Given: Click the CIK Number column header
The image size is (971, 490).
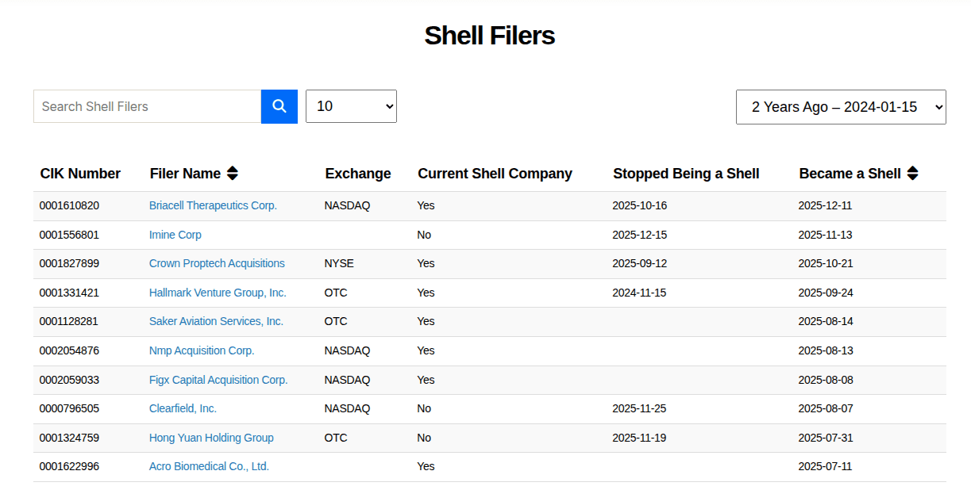Looking at the screenshot, I should (x=80, y=174).
